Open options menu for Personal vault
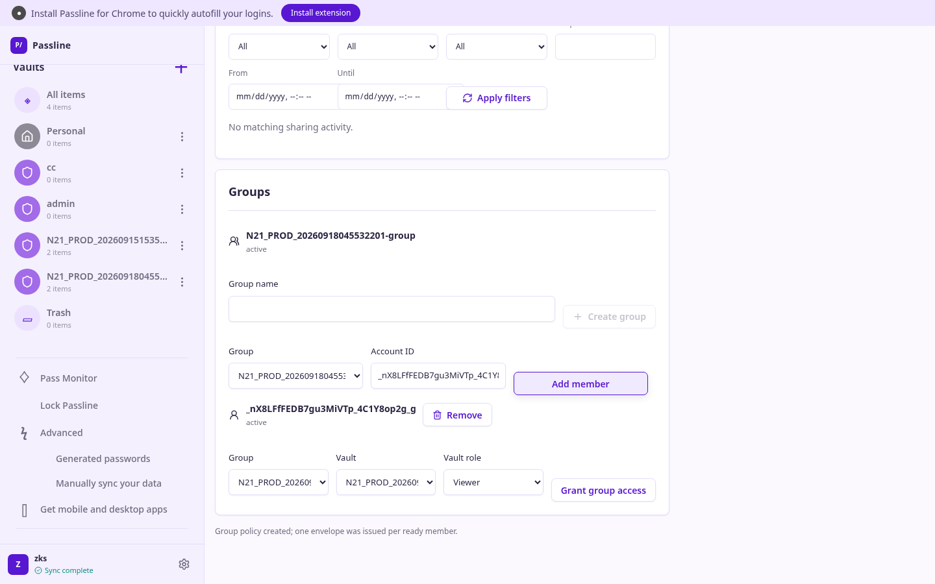Viewport: 935px width, 584px height. [182, 137]
